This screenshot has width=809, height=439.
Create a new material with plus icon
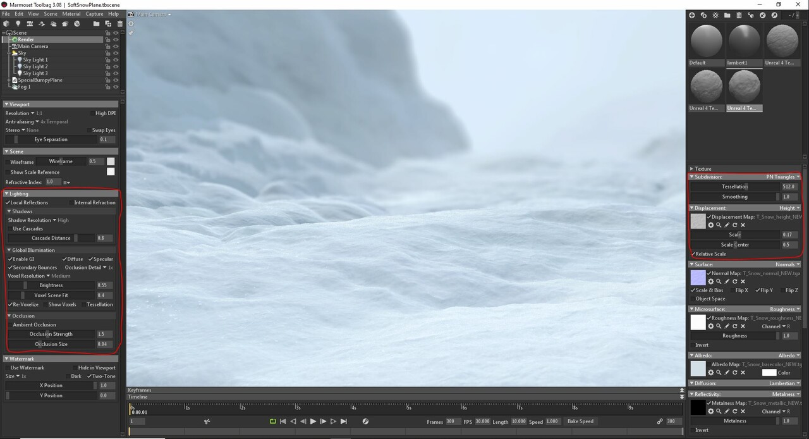[x=691, y=15]
